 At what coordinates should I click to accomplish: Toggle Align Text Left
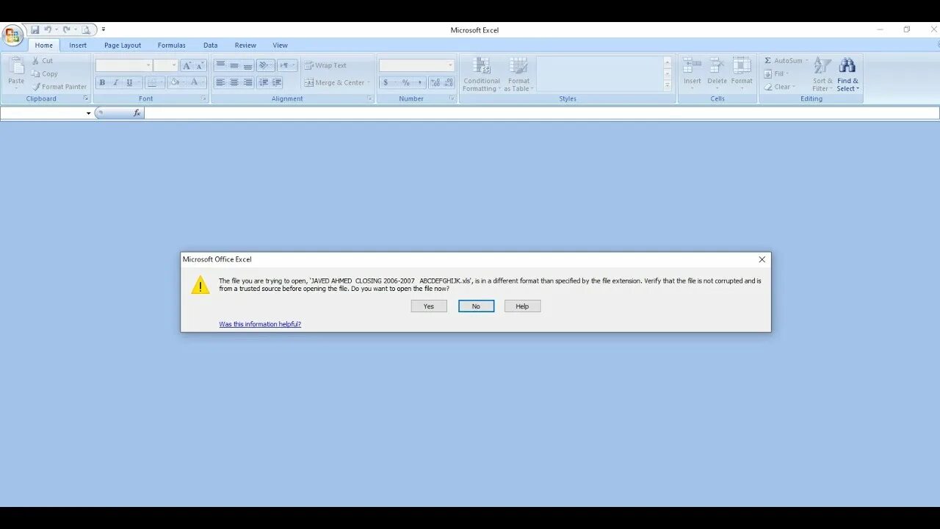pyautogui.click(x=220, y=82)
